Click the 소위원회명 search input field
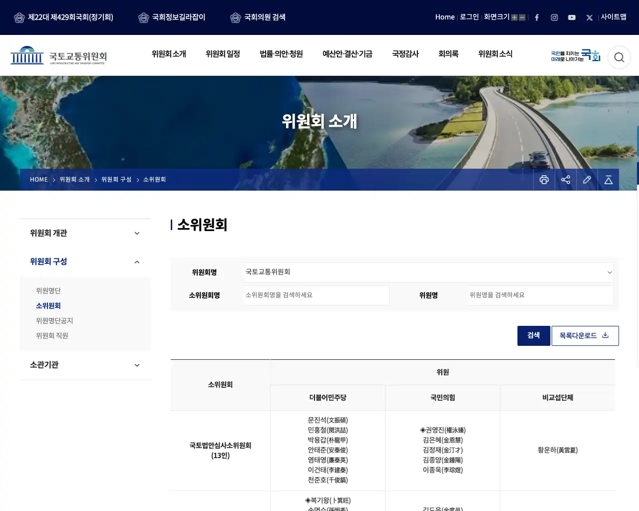639x511 pixels. [x=317, y=295]
